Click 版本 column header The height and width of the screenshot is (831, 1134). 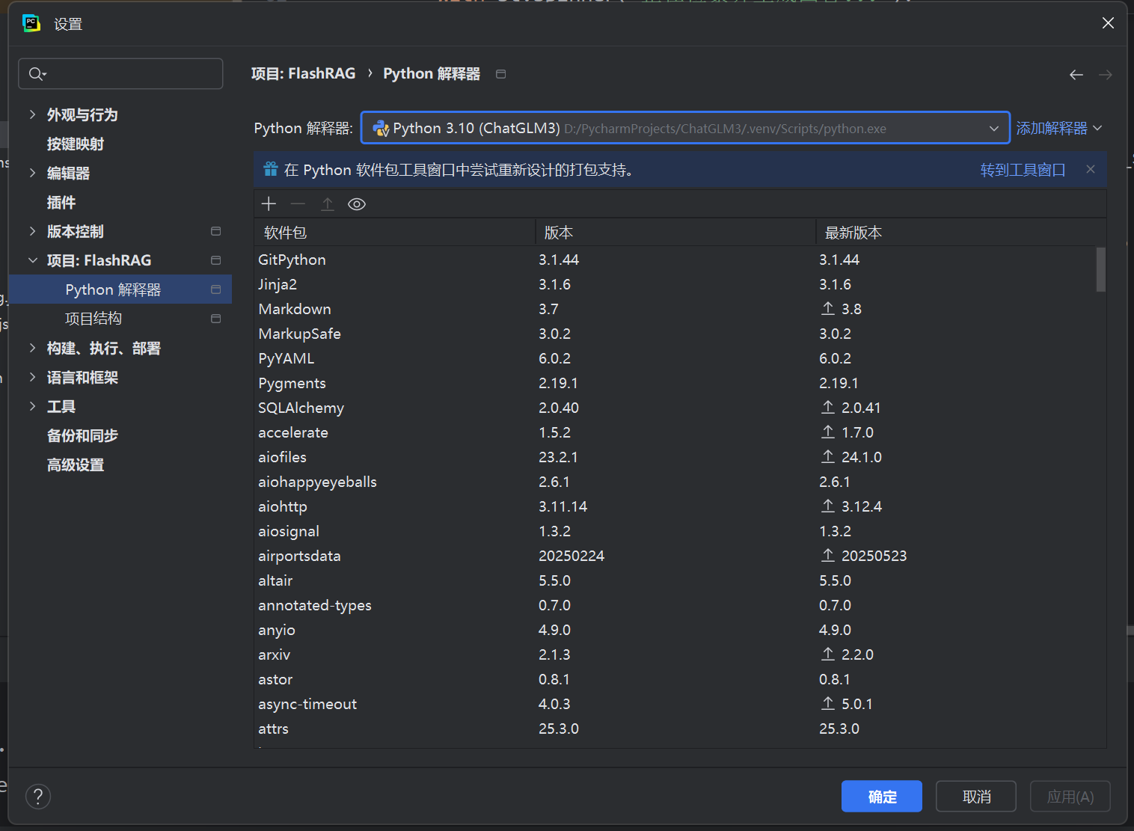(675, 233)
